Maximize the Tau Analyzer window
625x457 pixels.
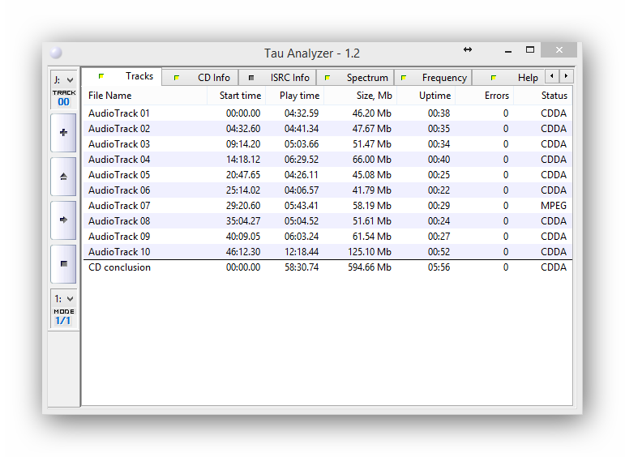pyautogui.click(x=530, y=49)
